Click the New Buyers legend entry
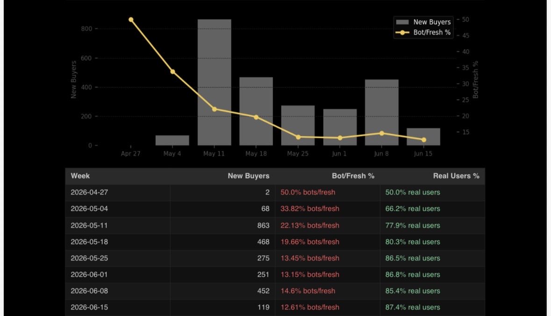 click(x=423, y=22)
